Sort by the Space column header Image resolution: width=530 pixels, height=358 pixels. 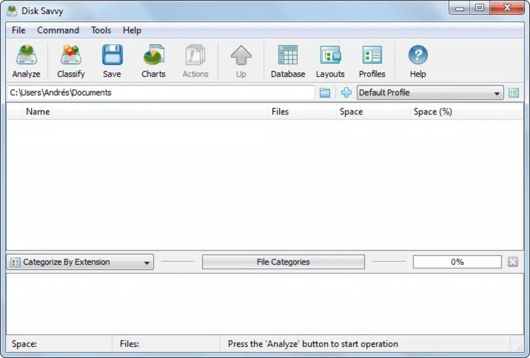pyautogui.click(x=373, y=111)
